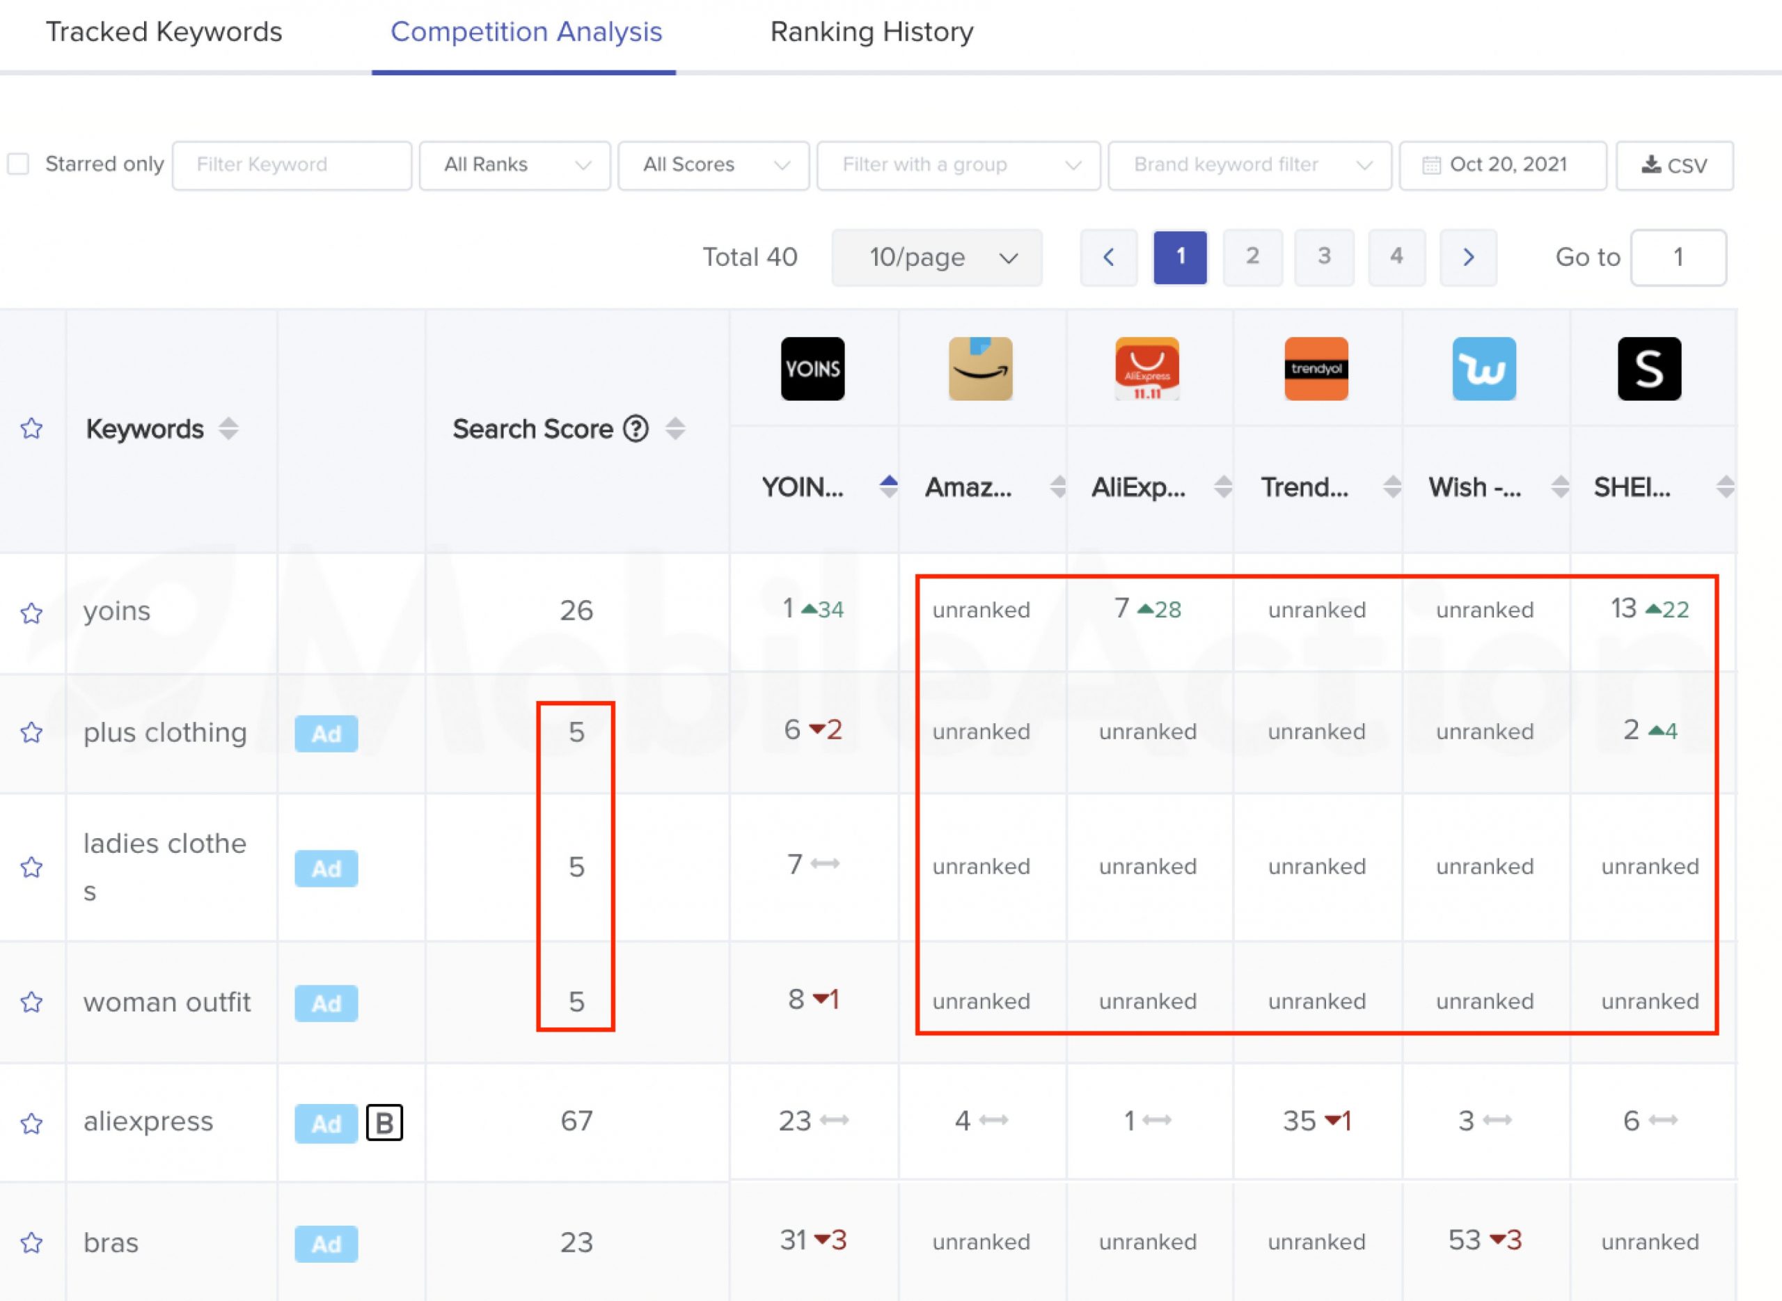The width and height of the screenshot is (1782, 1301).
Task: Star the woman outfit keyword
Action: [x=31, y=1002]
